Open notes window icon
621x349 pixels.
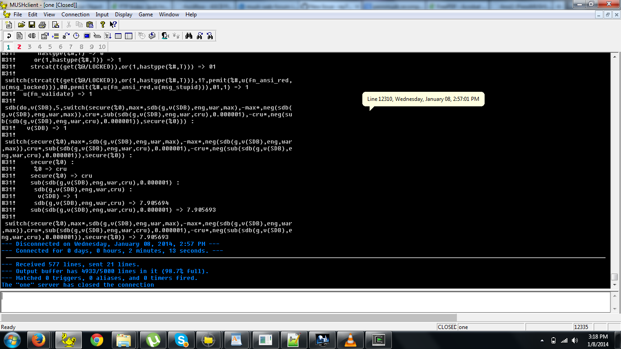pos(118,36)
